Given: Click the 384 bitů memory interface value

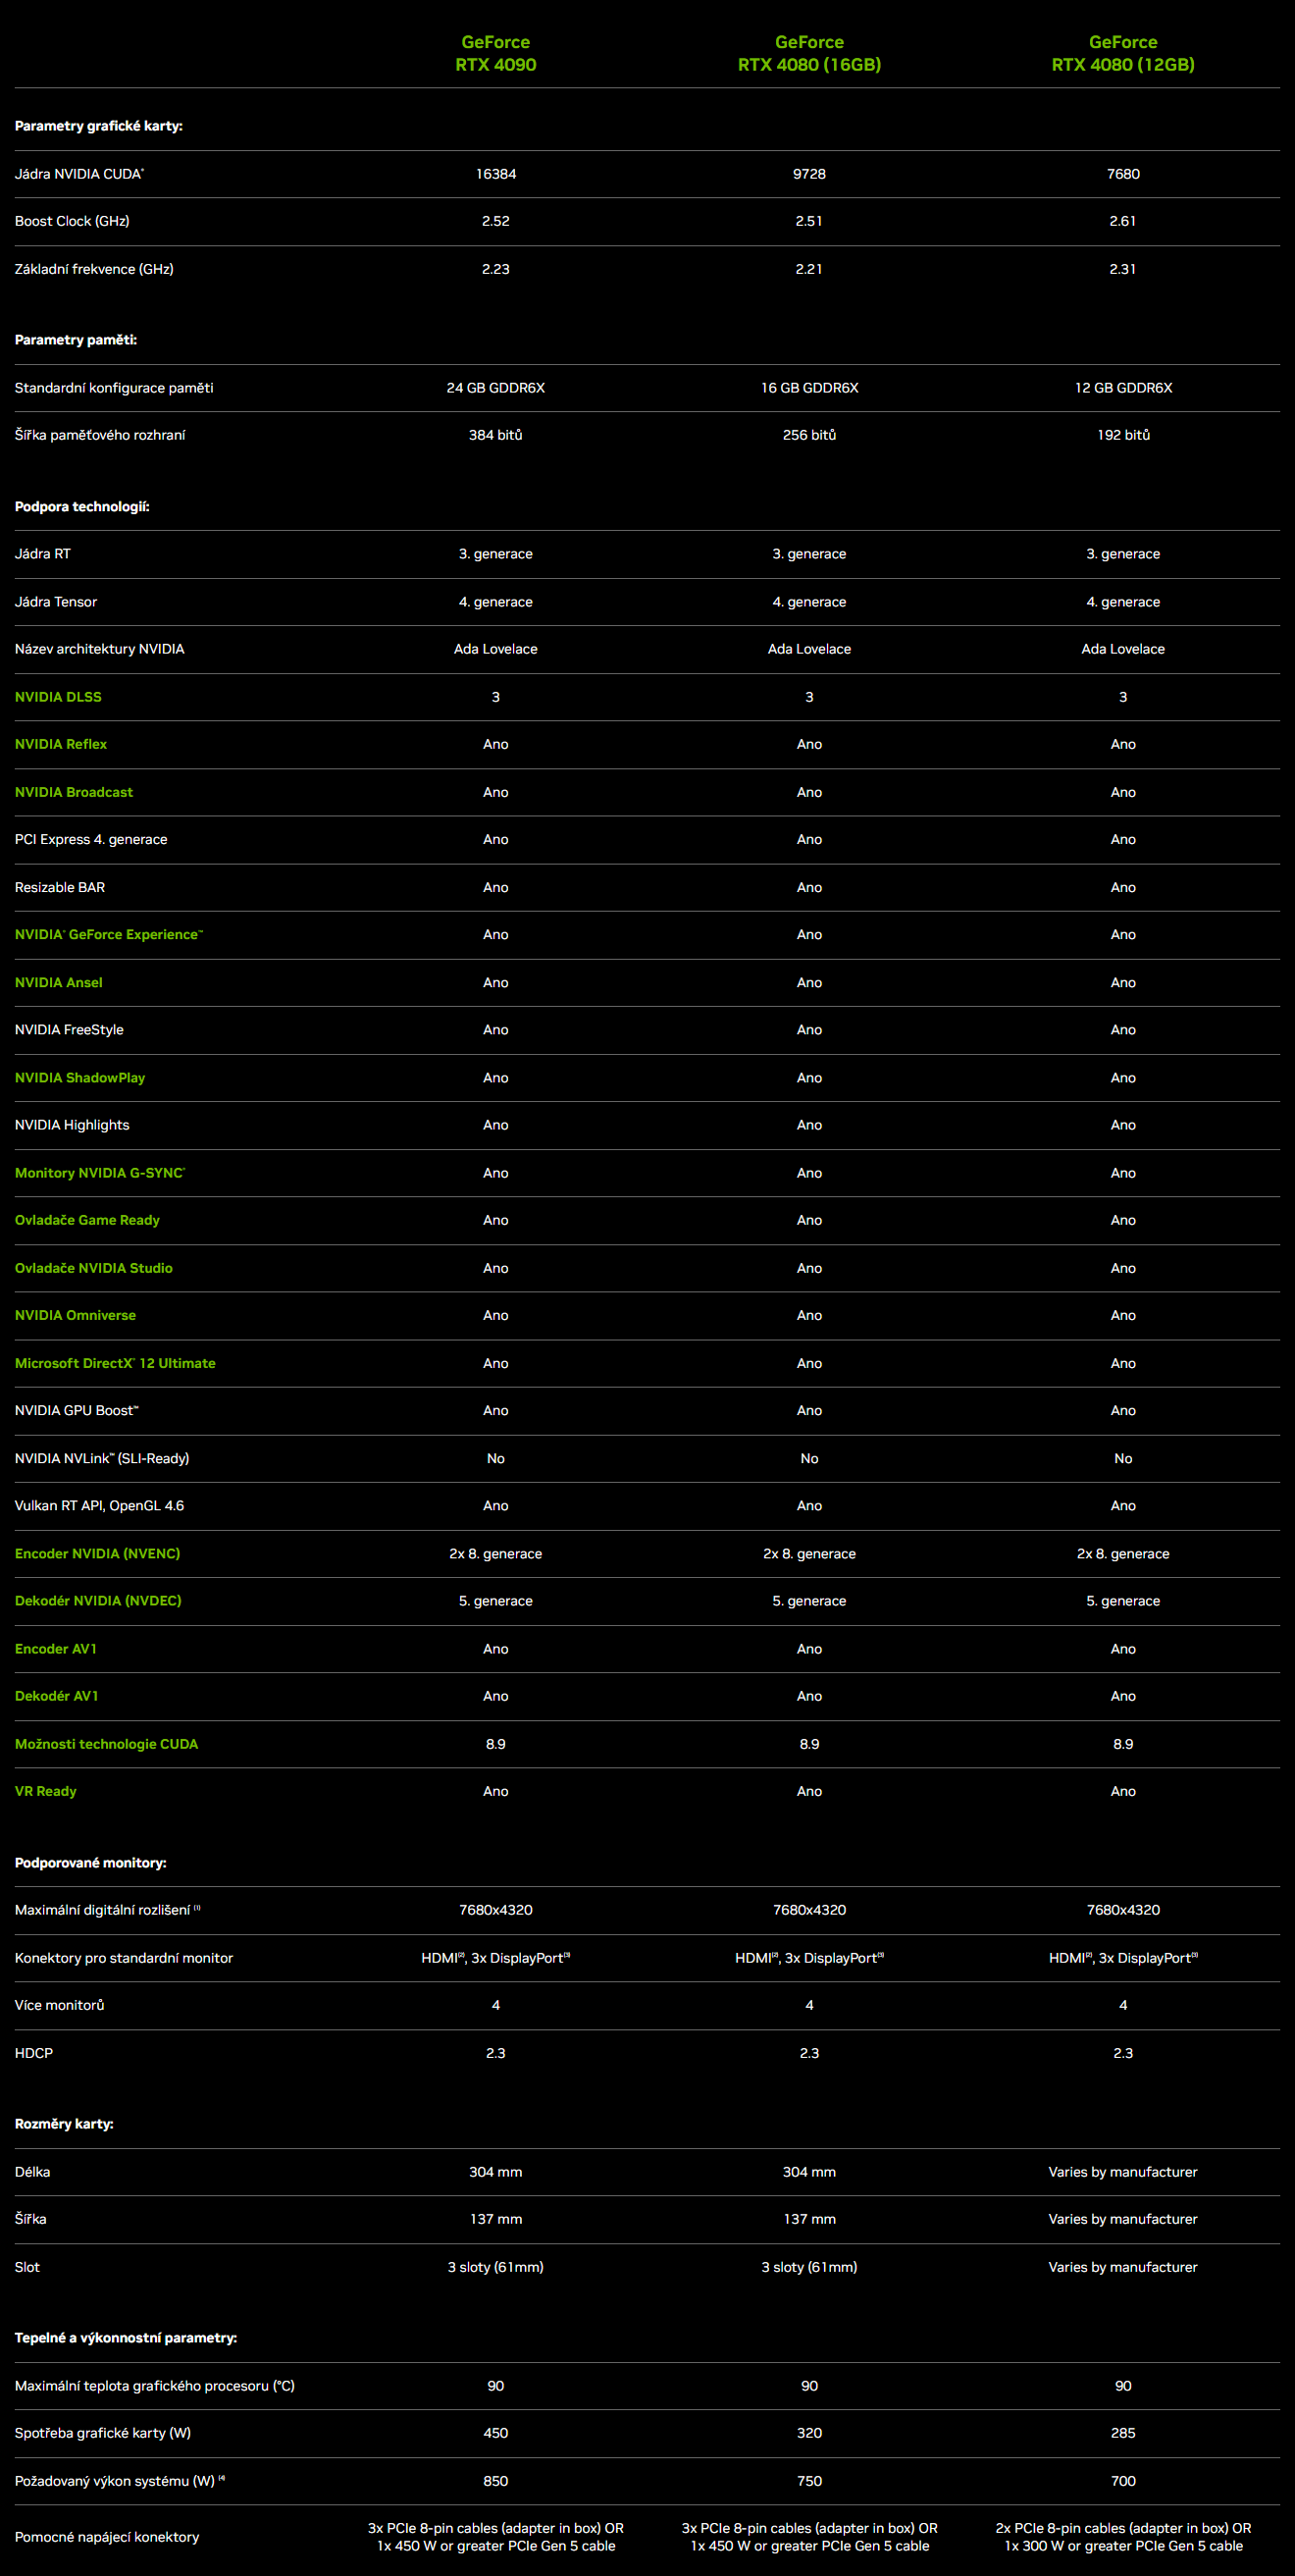Looking at the screenshot, I should 496,435.
